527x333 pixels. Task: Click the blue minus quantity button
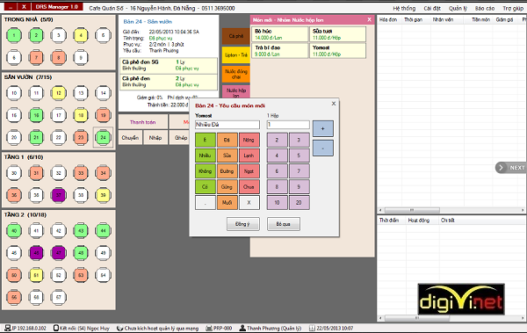tap(323, 148)
